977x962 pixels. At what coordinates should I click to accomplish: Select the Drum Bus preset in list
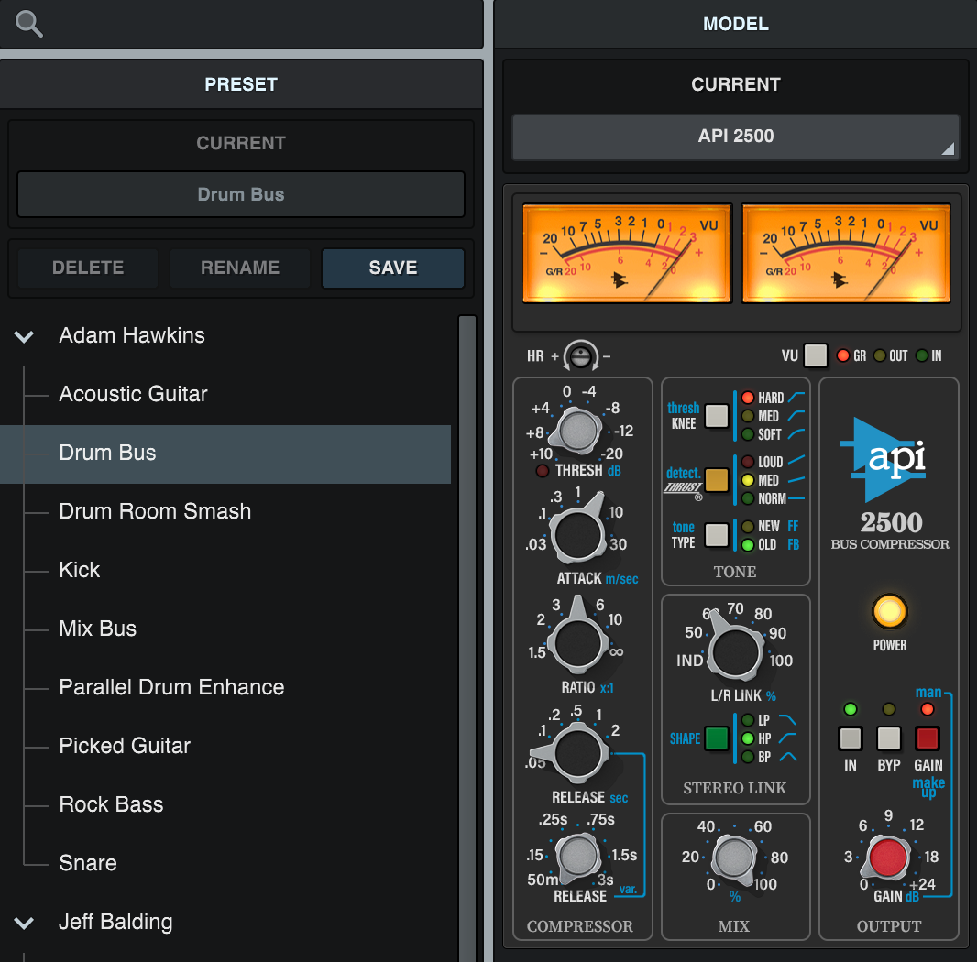[x=225, y=454]
